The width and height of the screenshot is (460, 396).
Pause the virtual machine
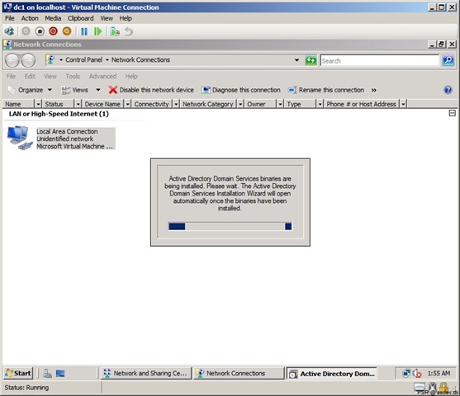click(x=84, y=31)
